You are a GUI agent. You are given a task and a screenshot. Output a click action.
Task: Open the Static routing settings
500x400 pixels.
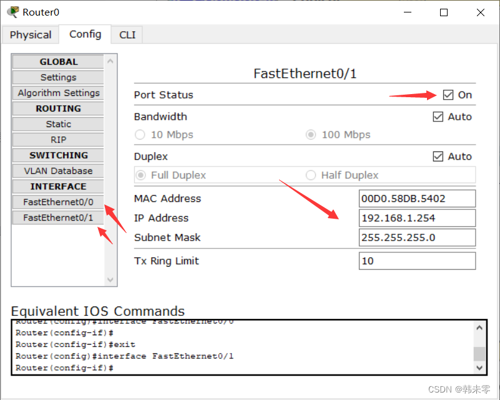(x=57, y=123)
